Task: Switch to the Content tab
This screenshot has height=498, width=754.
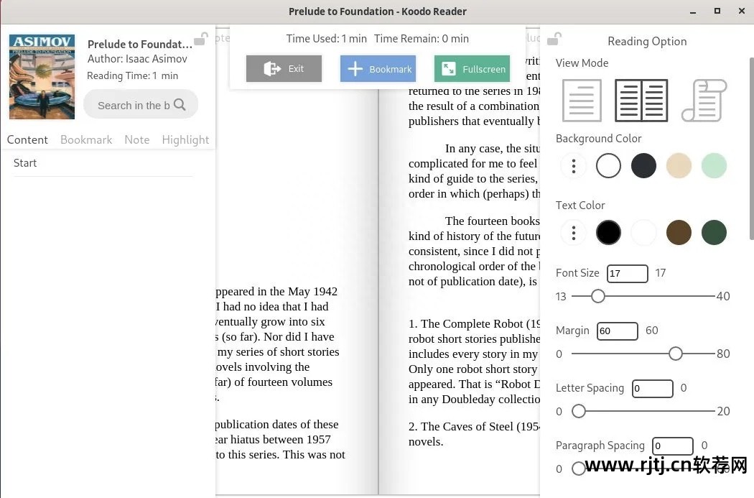Action: pos(27,139)
